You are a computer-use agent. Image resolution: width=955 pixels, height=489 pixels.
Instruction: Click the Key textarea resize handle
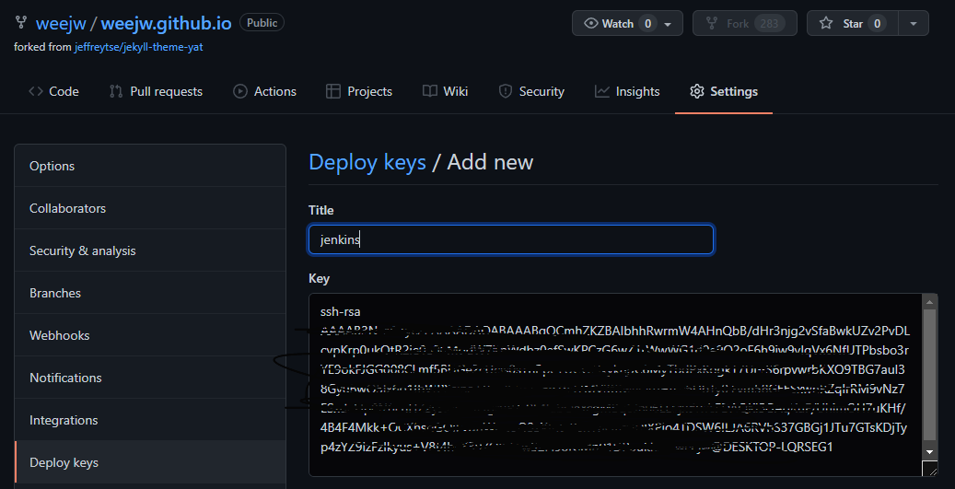[930, 469]
